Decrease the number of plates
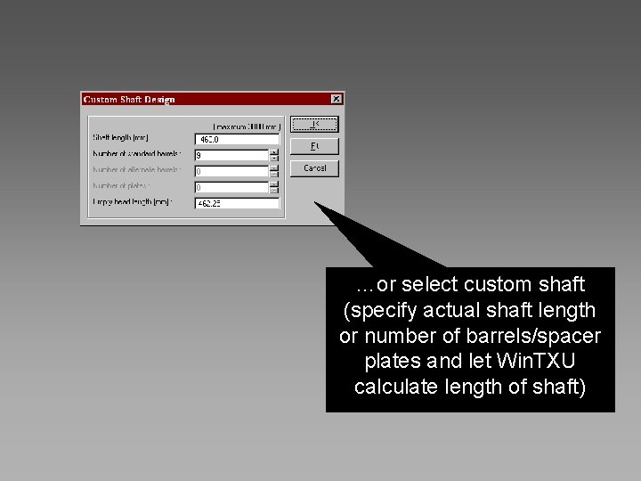This screenshot has height=481, width=641. pyautogui.click(x=274, y=191)
